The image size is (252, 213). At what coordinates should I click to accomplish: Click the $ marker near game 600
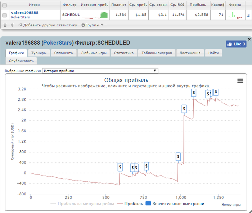(x=120, y=167)
